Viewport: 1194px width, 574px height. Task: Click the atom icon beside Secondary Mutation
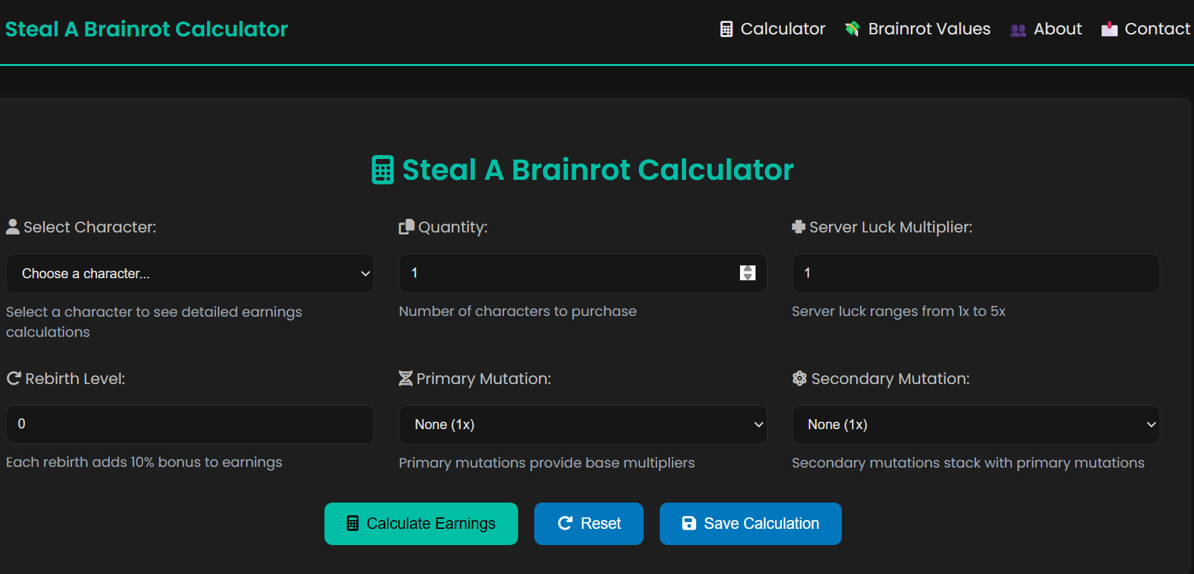(x=799, y=379)
